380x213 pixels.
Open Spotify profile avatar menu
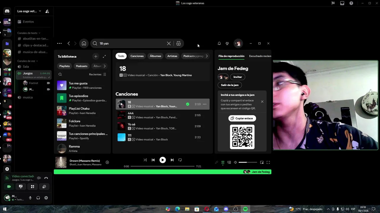click(x=238, y=43)
